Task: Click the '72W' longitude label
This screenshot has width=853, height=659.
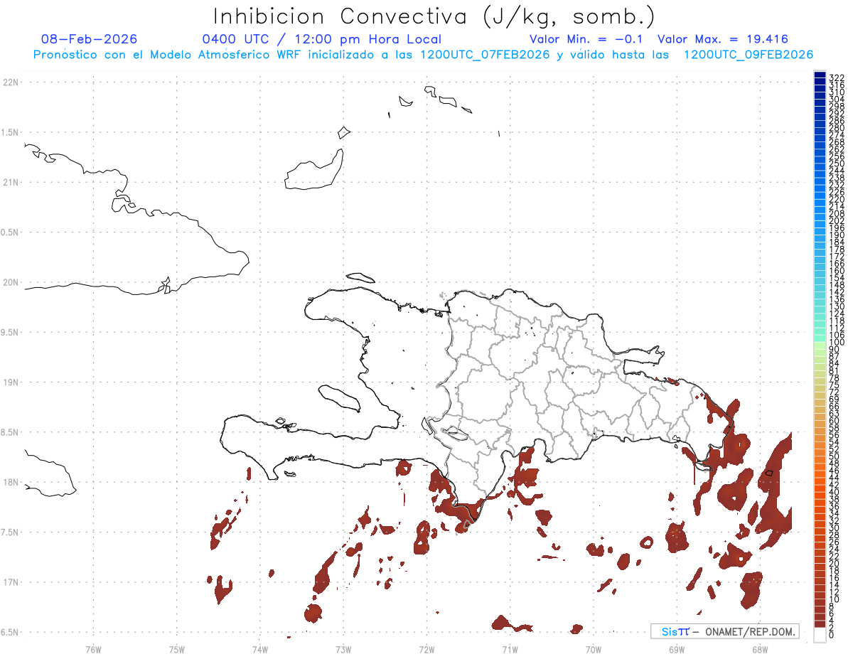Action: tap(426, 649)
